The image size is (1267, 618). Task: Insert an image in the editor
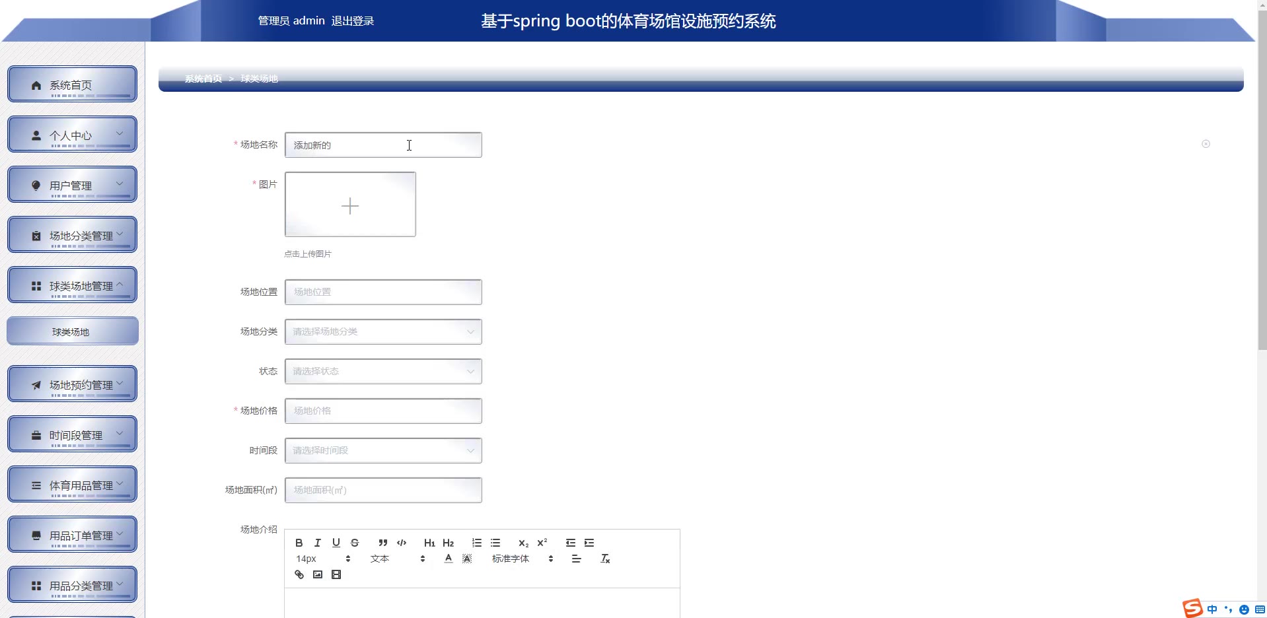(x=318, y=574)
